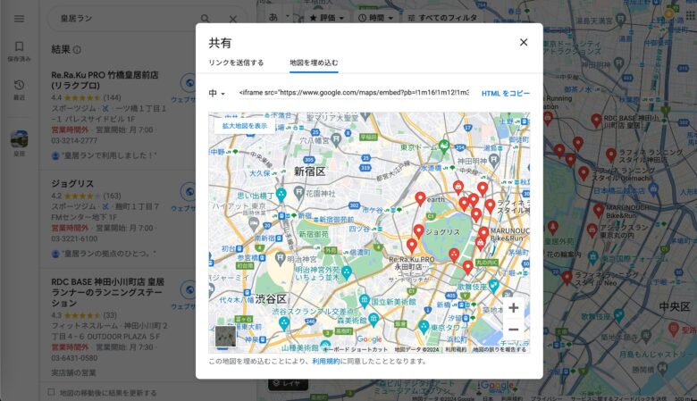697x401 pixels.
Task: Switch to the リンクを送信する tab
Action: (x=236, y=63)
